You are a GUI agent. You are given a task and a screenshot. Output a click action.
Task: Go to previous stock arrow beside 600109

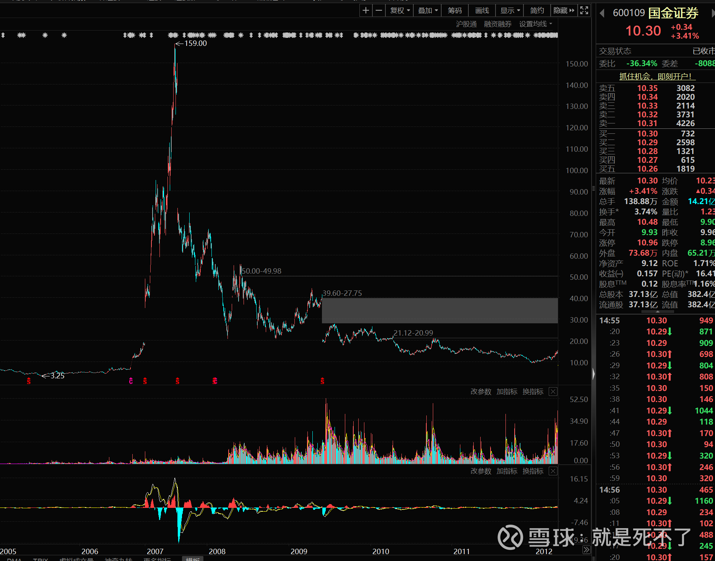pos(602,13)
